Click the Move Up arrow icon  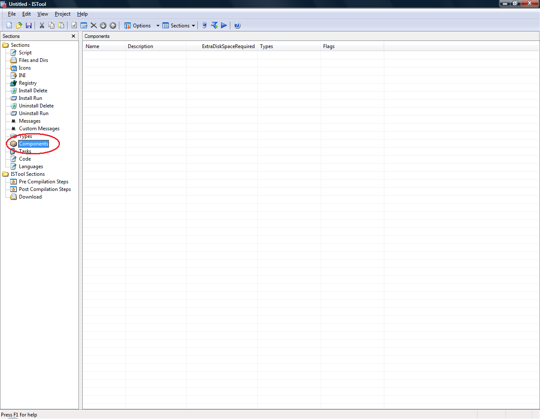point(113,25)
